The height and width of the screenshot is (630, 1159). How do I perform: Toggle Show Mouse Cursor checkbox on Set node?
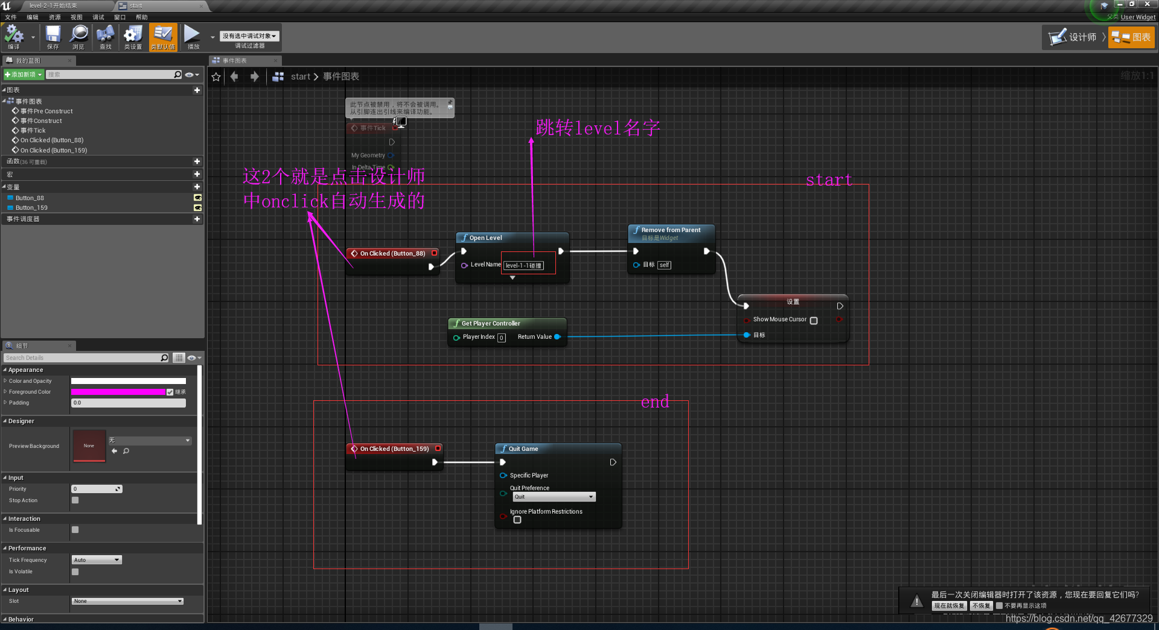click(814, 320)
